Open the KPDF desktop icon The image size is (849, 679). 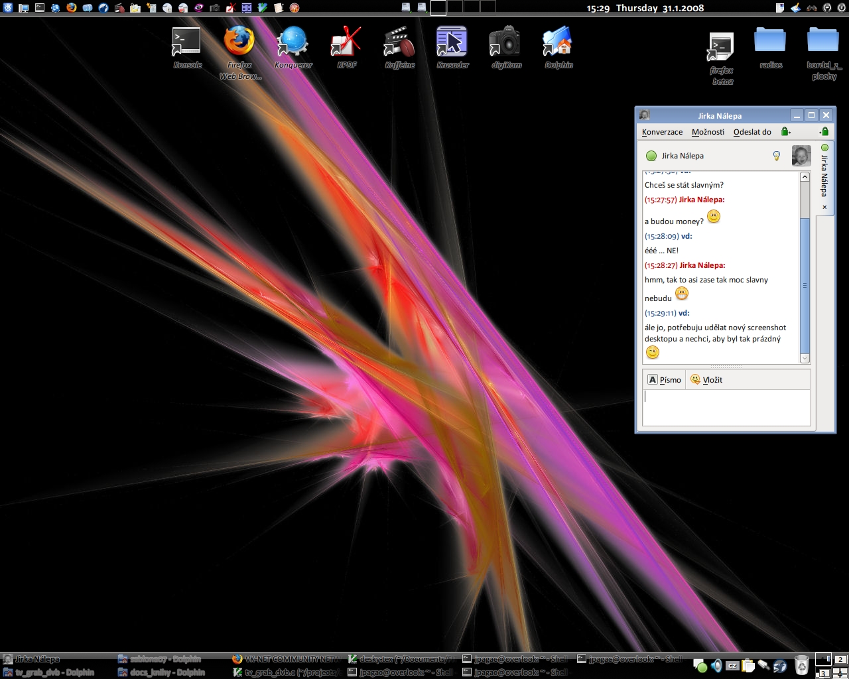tap(346, 46)
